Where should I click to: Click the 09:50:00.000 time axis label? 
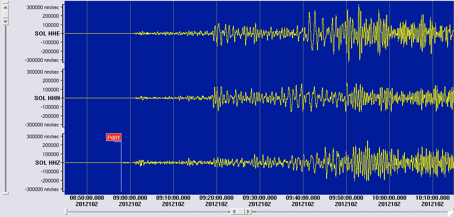[x=346, y=198]
